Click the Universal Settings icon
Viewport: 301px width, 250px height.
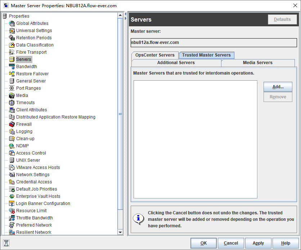12,31
